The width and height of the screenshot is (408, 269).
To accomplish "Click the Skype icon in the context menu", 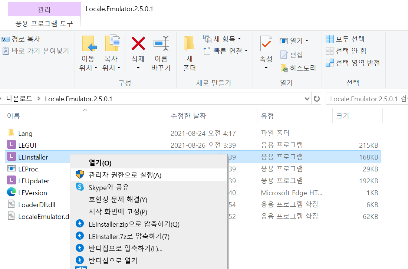I will (80, 187).
